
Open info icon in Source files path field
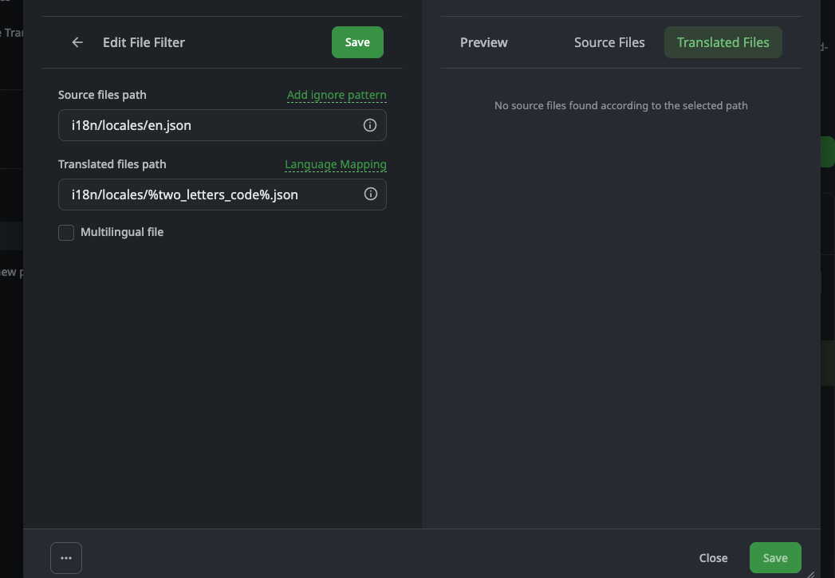pos(369,125)
